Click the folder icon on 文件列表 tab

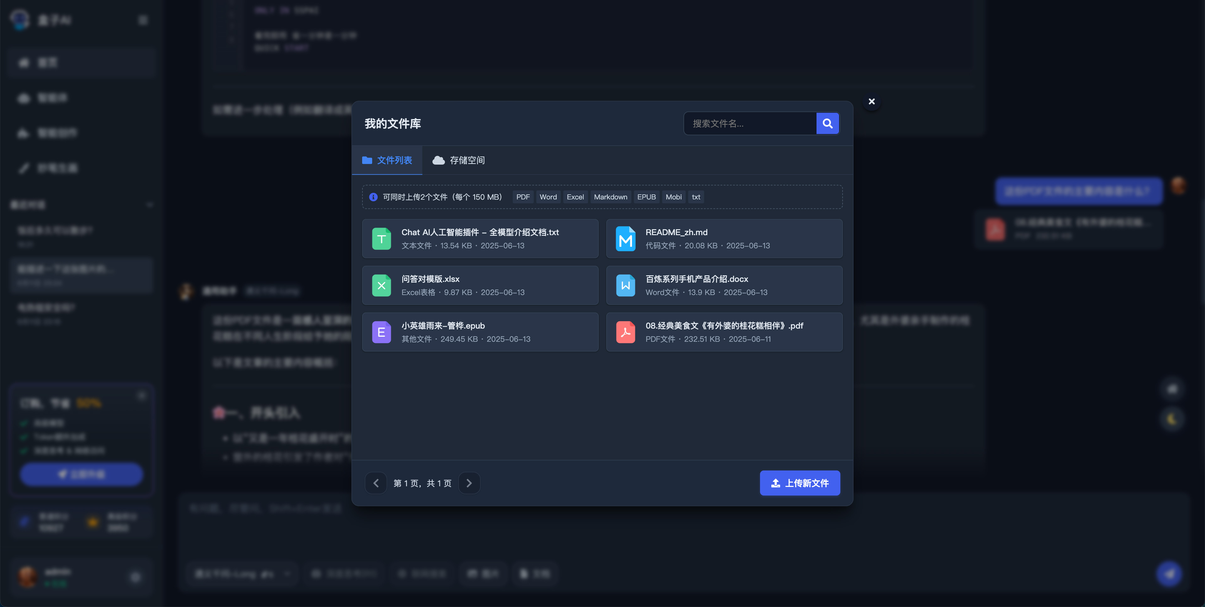click(367, 160)
